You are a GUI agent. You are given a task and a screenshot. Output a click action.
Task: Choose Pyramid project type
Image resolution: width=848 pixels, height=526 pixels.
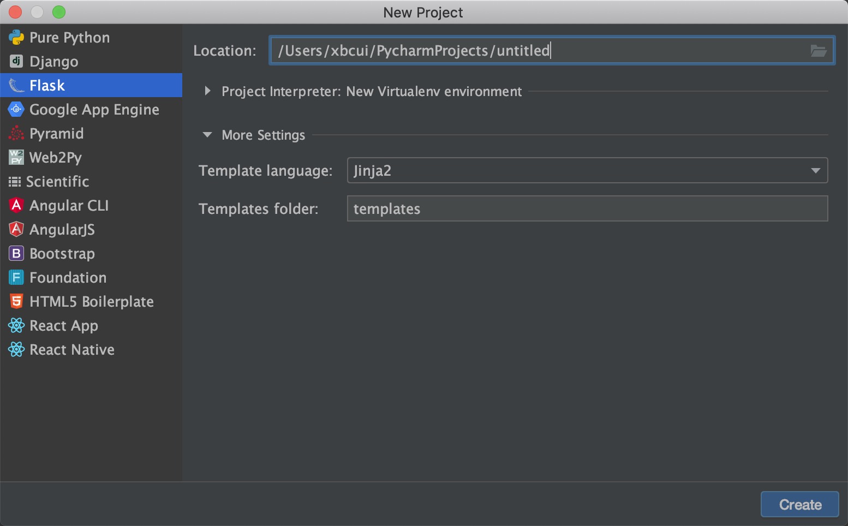pos(91,134)
